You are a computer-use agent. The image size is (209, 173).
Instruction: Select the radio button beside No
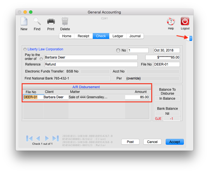click(x=118, y=50)
